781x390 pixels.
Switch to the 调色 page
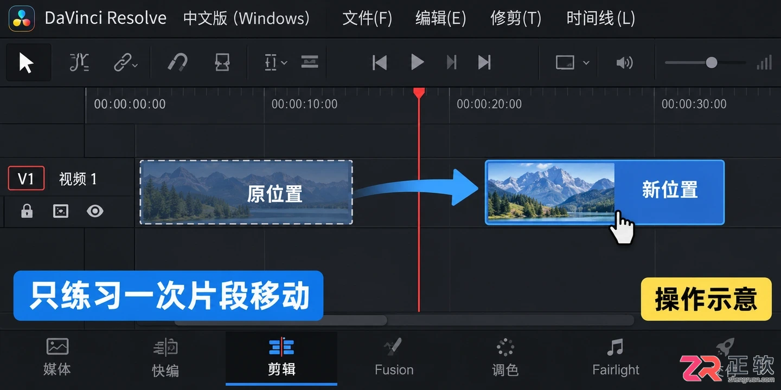tap(505, 357)
